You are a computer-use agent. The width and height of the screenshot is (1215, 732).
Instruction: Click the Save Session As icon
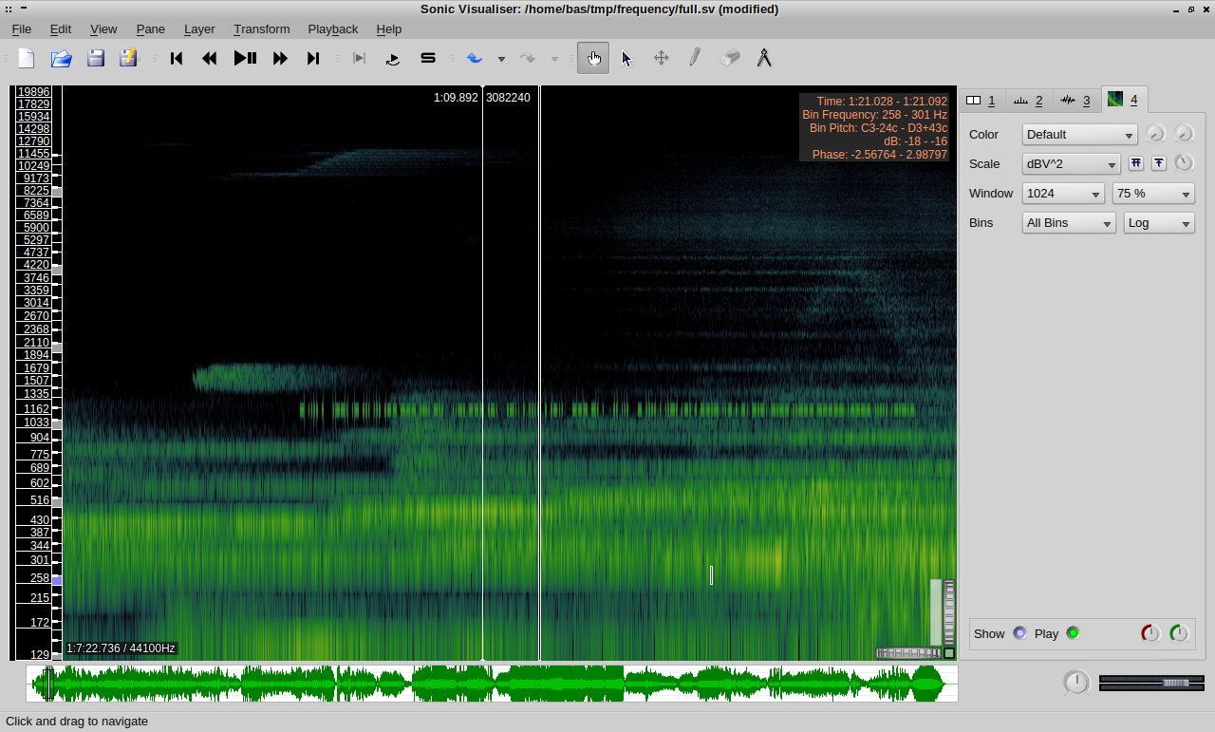[x=128, y=58]
